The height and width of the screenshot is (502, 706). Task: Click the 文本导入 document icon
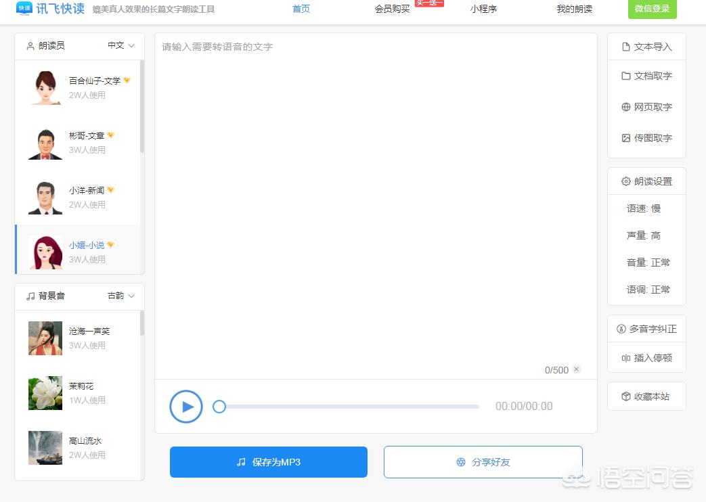[626, 47]
